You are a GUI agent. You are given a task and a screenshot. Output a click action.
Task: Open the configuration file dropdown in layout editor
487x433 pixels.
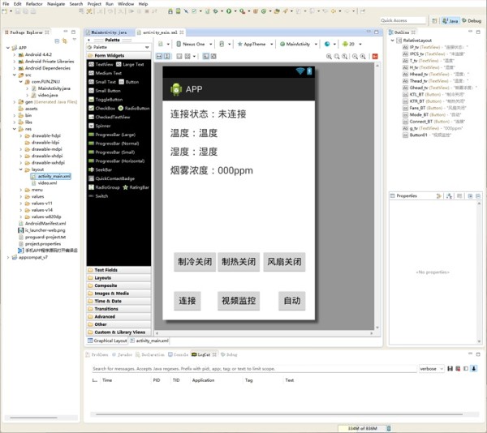164,44
